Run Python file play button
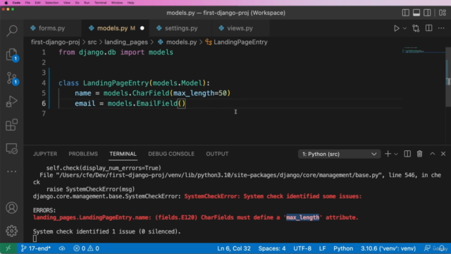451x254 pixels. coord(396,28)
